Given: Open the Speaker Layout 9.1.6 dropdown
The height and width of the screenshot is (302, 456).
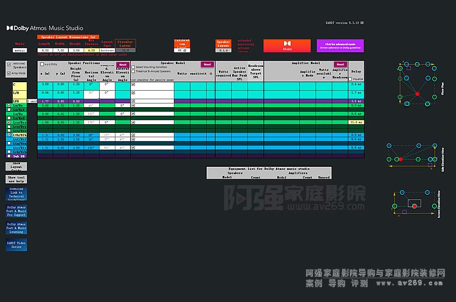Looking at the screenshot, I should pyautogui.click(x=223, y=51).
